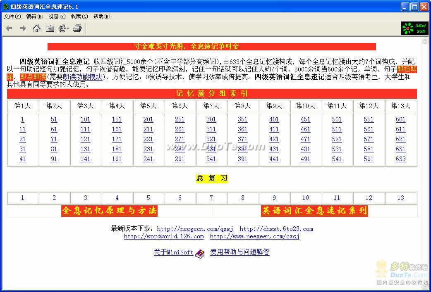The height and width of the screenshot is (292, 431).
Task: Open memory cluster link 511
Action: [337, 129]
